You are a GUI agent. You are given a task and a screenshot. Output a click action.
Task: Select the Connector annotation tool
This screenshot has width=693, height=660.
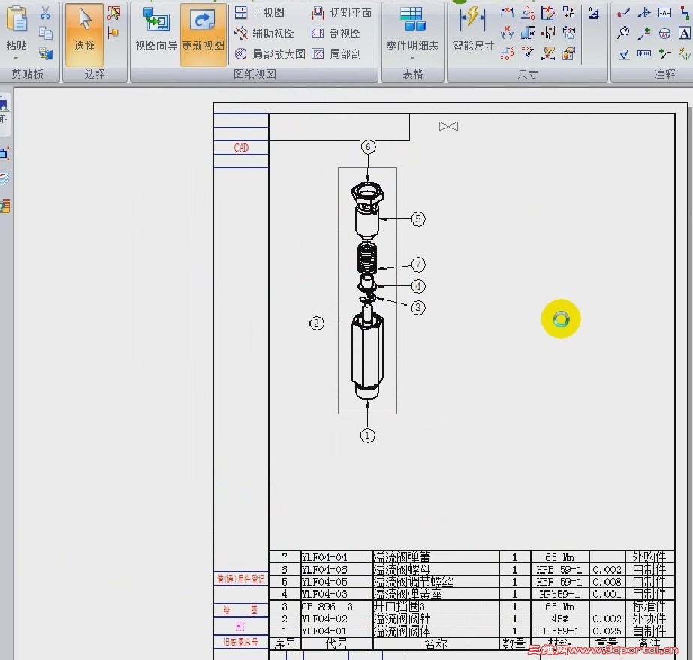coord(685,13)
